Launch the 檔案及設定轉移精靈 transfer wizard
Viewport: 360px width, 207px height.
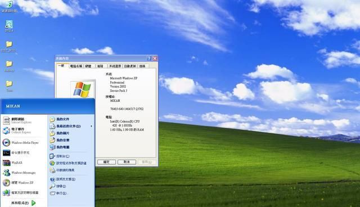(21, 192)
